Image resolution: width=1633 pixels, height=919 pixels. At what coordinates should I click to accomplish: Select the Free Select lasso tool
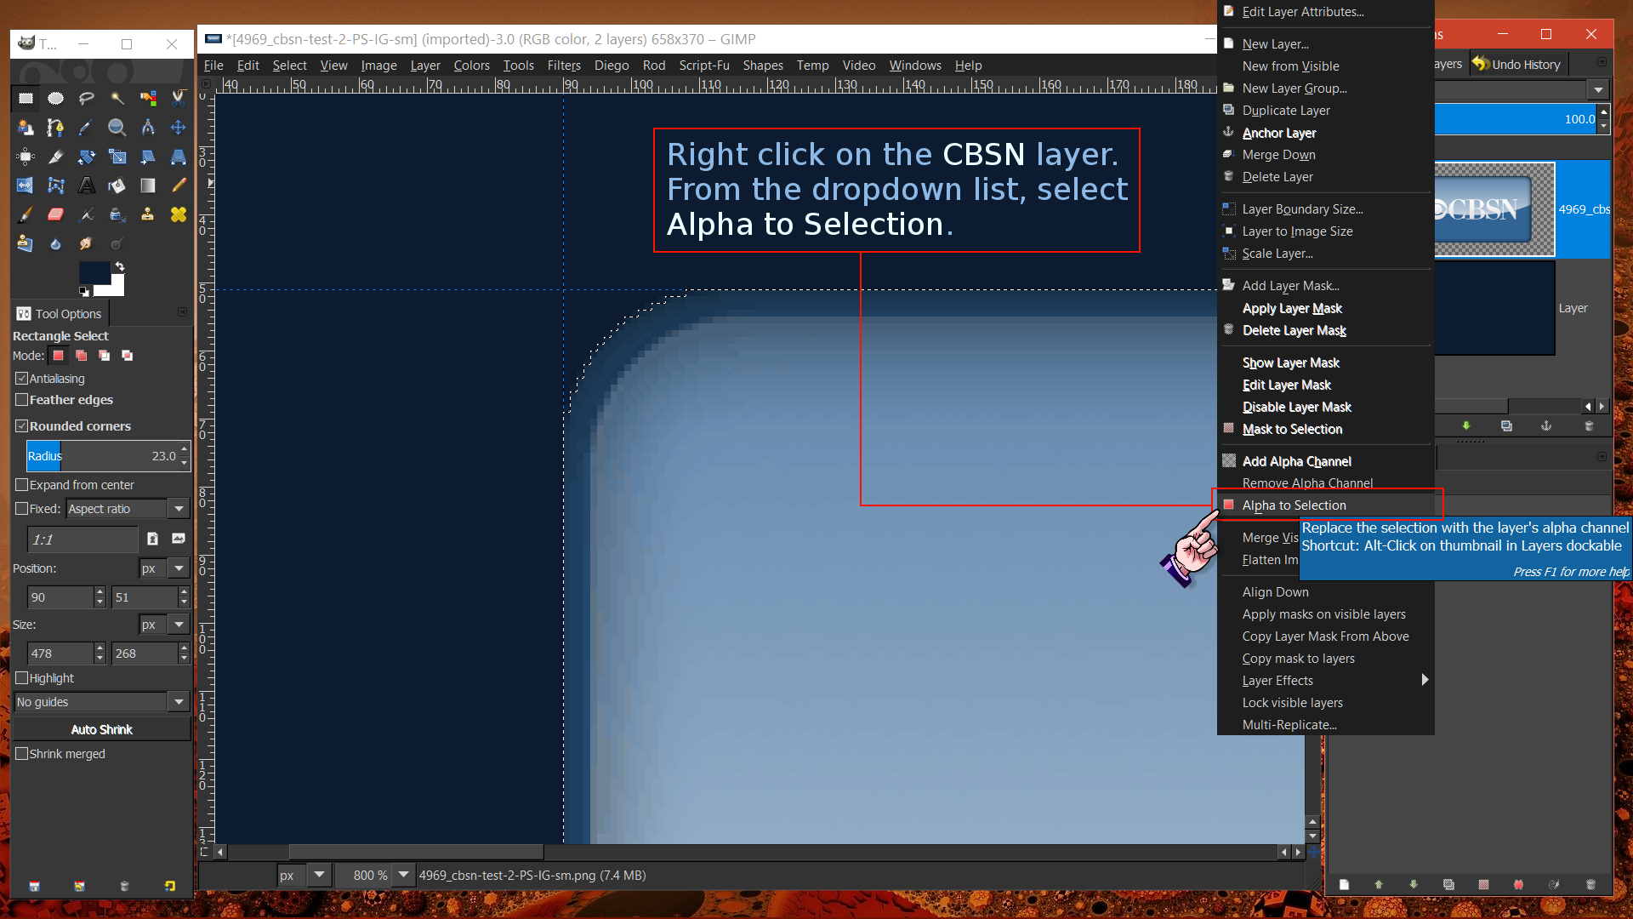point(87,99)
